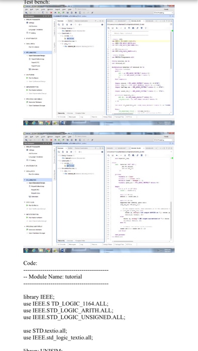
Task: Switch to Libraries tab in first screenshot
Action: coord(70,113)
